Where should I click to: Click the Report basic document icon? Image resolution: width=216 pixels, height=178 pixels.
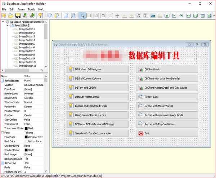(140, 97)
